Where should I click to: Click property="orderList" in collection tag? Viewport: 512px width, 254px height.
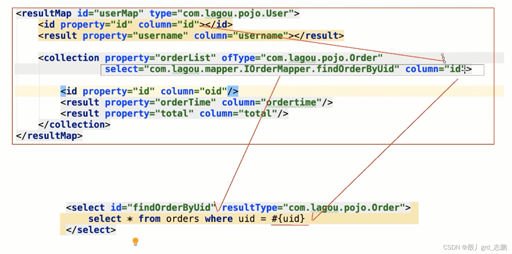click(160, 58)
